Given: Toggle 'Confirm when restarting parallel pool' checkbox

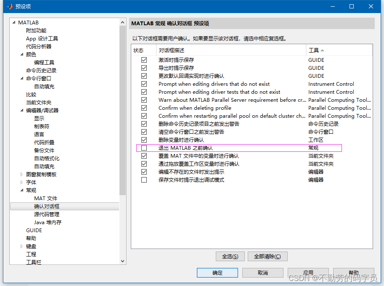Looking at the screenshot, I should [144, 116].
